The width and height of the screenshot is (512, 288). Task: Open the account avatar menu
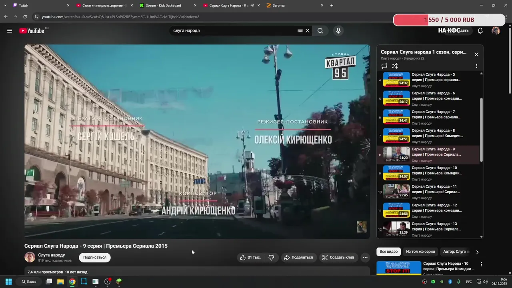pos(496,31)
